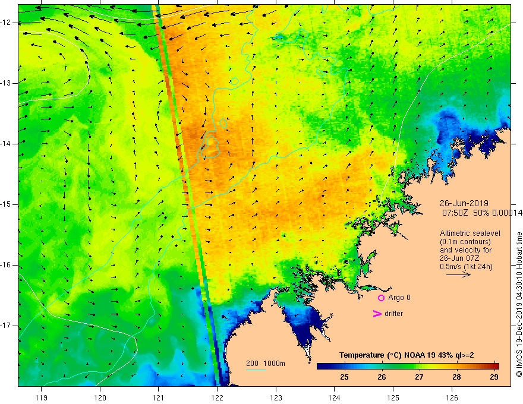The height and width of the screenshot is (404, 523).
Task: Click the '200 1000m' depth contour label
Action: pyautogui.click(x=266, y=364)
